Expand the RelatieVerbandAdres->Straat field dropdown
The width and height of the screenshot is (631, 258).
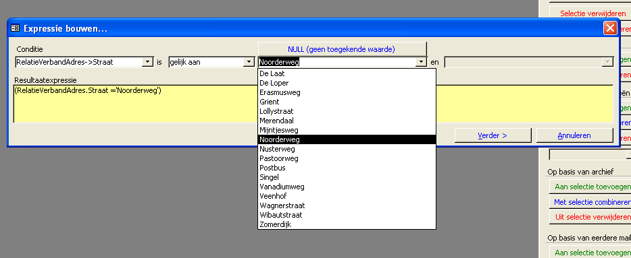pyautogui.click(x=149, y=62)
